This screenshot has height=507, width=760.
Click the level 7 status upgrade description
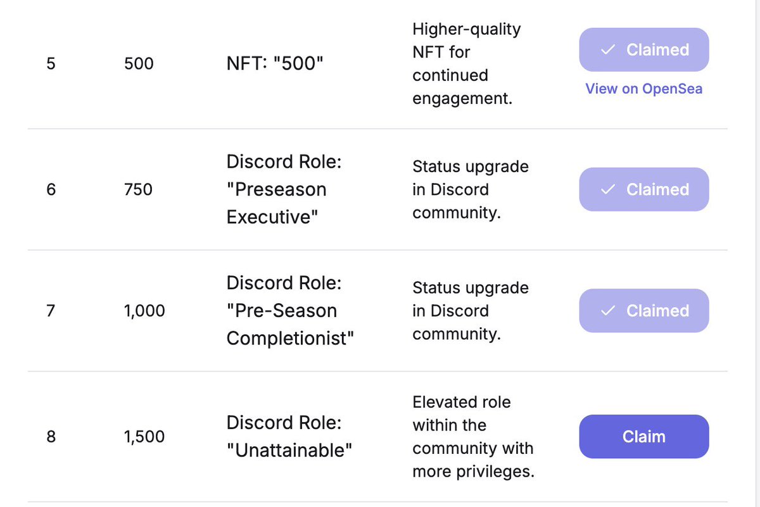[x=470, y=311]
